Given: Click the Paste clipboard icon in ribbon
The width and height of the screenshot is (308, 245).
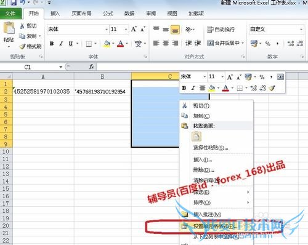Looking at the screenshot, I should [x=9, y=28].
